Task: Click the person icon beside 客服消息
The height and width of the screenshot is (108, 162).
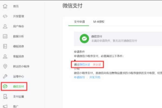Action: pyautogui.click(x=5, y=56)
